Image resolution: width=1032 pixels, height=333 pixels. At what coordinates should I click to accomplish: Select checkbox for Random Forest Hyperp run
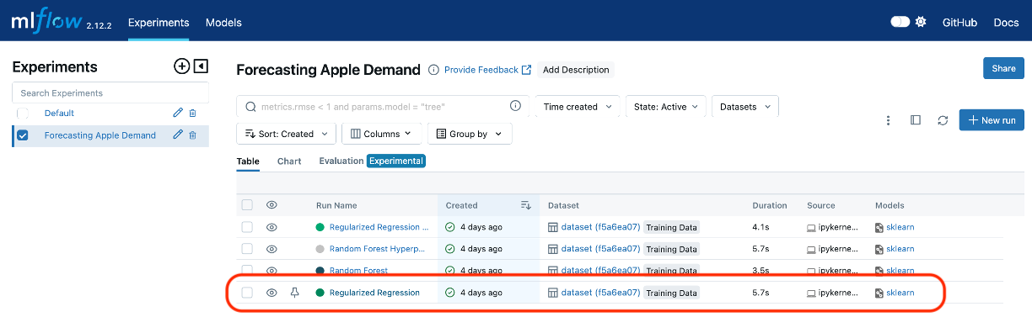(247, 249)
